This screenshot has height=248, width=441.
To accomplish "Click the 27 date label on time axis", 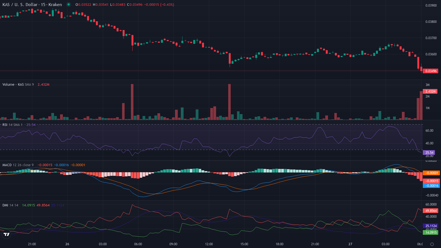I will click(x=350, y=244).
